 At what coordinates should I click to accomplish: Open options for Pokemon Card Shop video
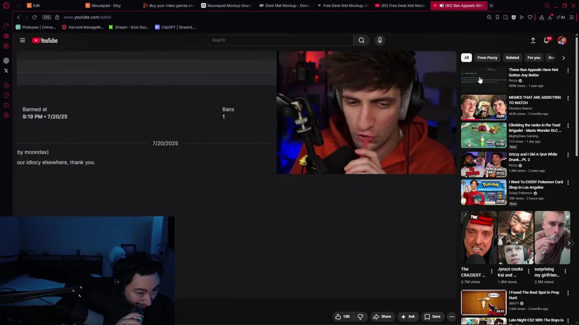[568, 182]
